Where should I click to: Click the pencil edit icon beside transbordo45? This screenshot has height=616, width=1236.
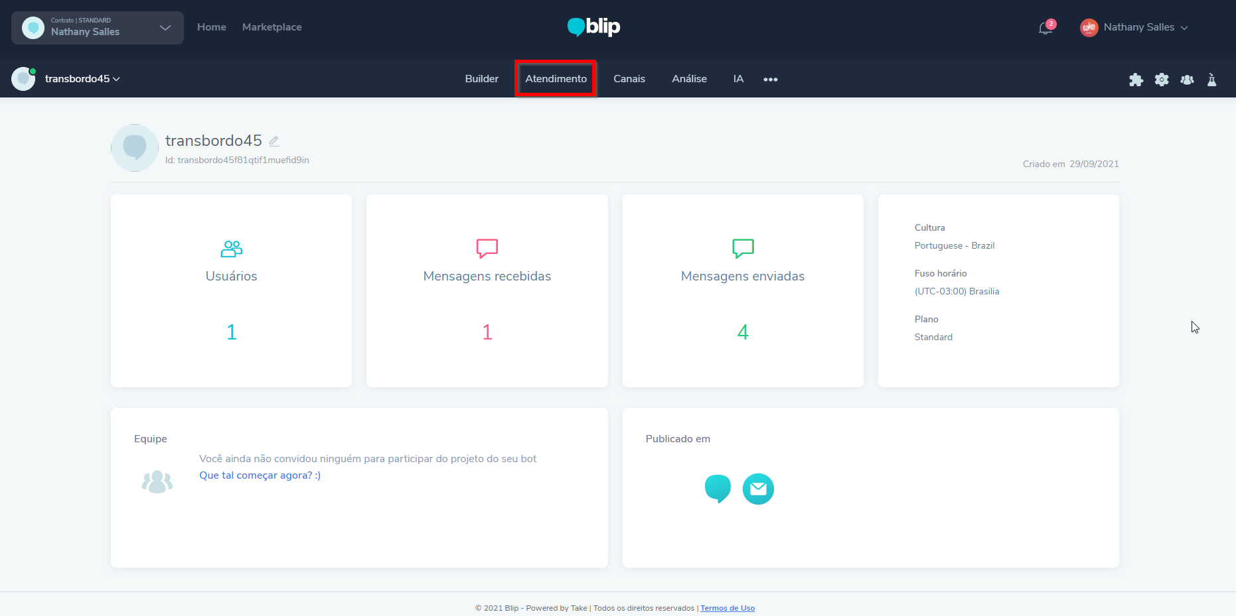coord(274,141)
